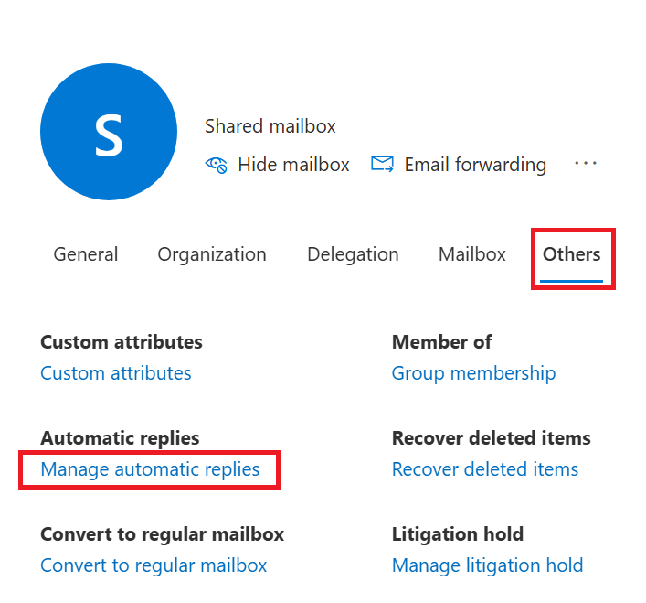Open the Custom attributes link

click(116, 373)
